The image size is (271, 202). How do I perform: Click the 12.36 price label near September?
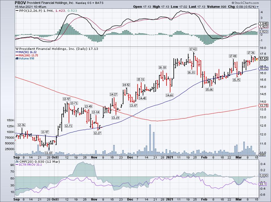click(x=21, y=125)
